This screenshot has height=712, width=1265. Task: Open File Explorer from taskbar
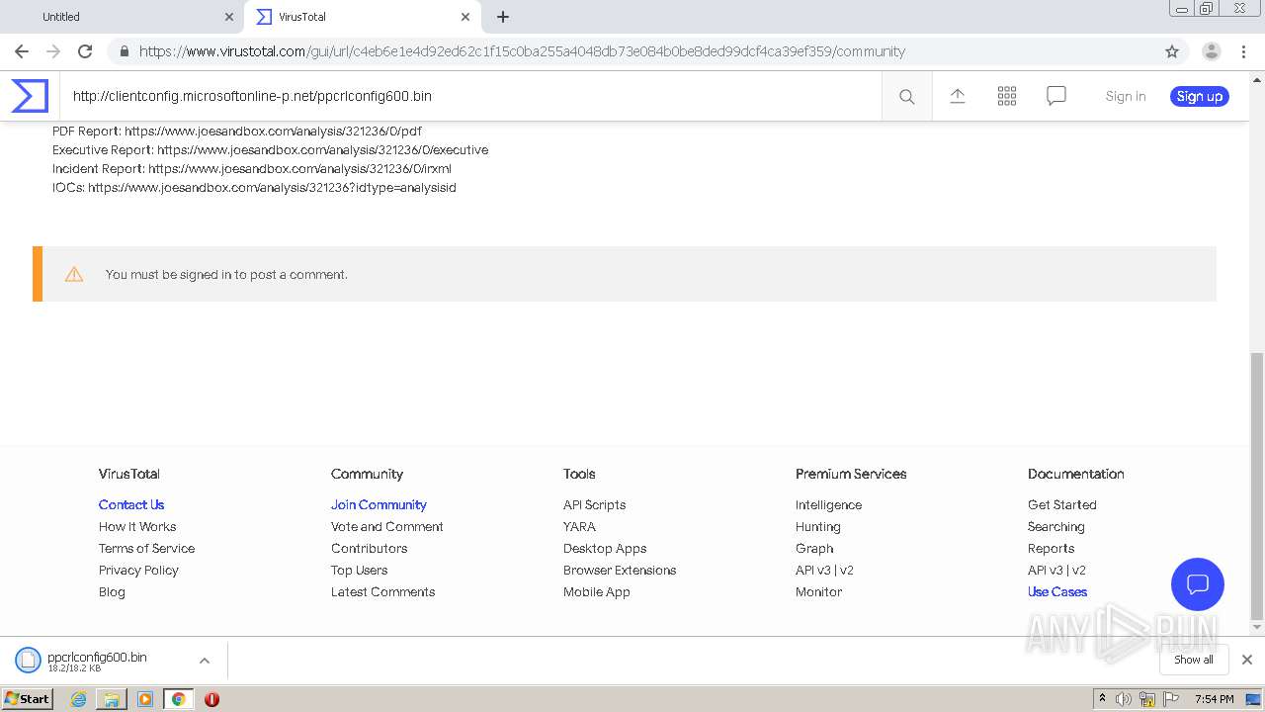point(112,699)
